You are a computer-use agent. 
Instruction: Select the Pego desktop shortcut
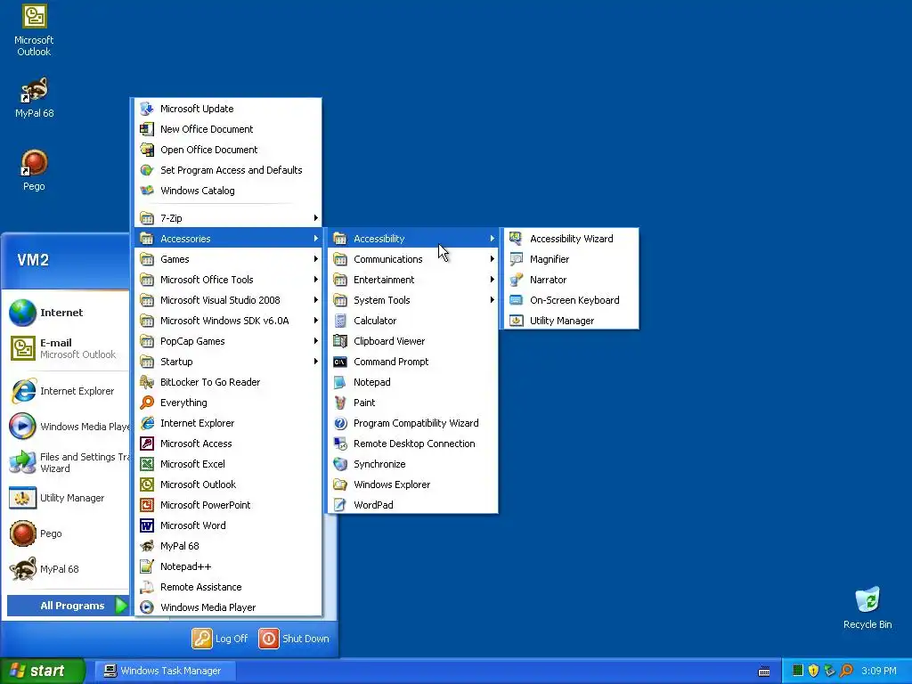(34, 170)
